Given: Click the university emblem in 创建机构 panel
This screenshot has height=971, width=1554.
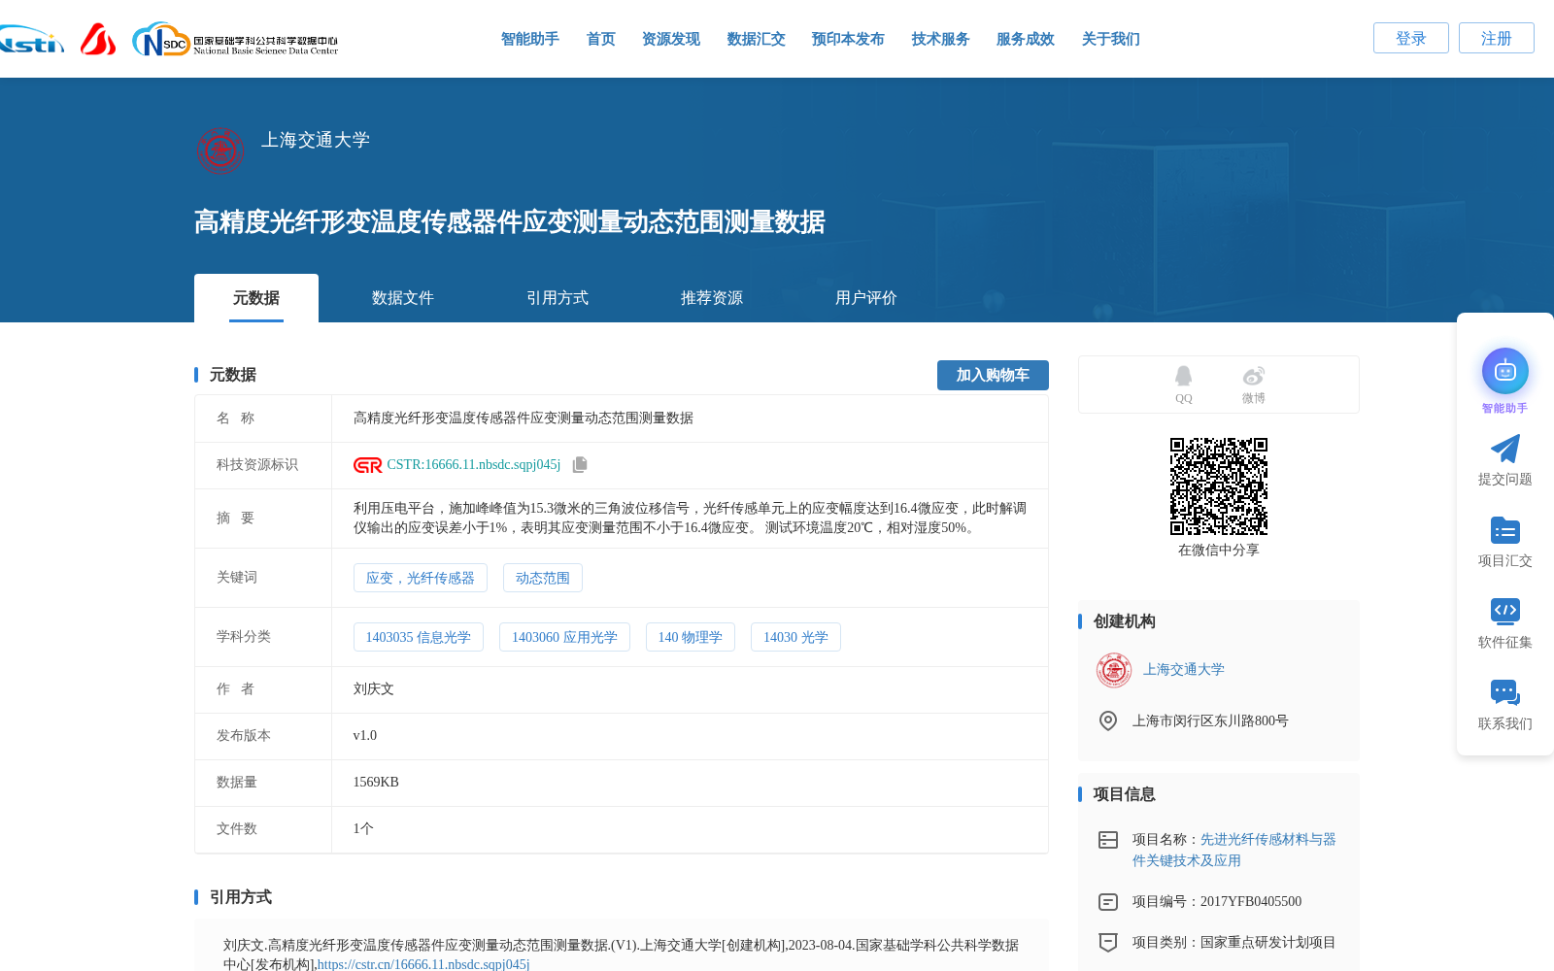Looking at the screenshot, I should pyautogui.click(x=1114, y=670).
